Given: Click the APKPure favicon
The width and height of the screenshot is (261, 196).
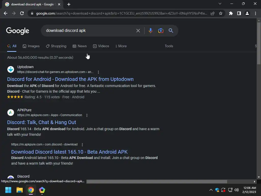Looking at the screenshot, I should tap(11, 113).
